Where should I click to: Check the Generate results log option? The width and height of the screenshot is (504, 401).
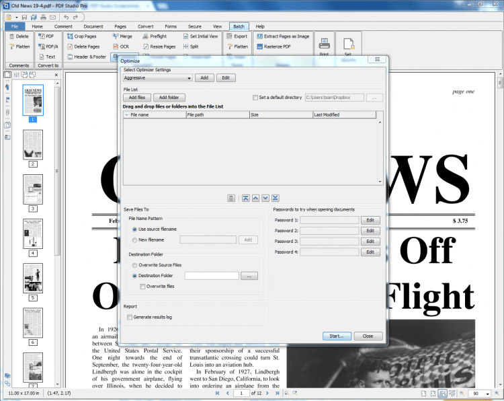point(129,317)
